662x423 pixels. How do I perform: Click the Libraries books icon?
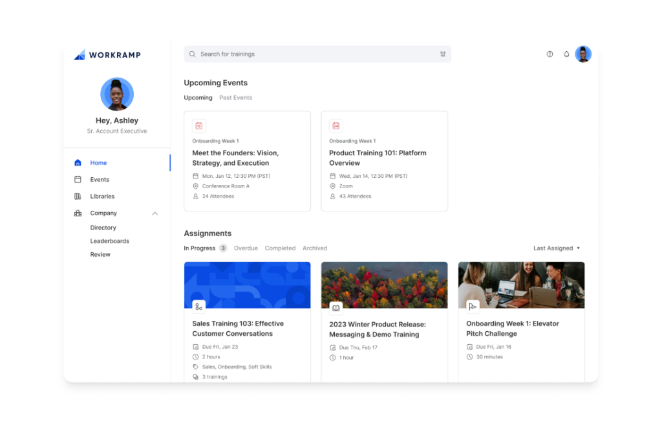[x=78, y=197]
